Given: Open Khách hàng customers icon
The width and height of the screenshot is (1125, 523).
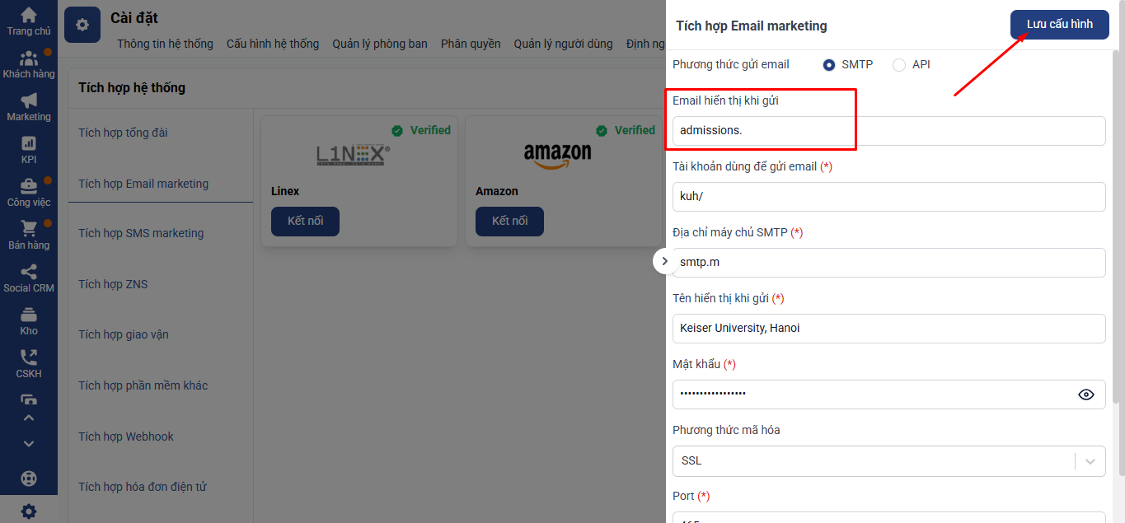Looking at the screenshot, I should (x=29, y=58).
